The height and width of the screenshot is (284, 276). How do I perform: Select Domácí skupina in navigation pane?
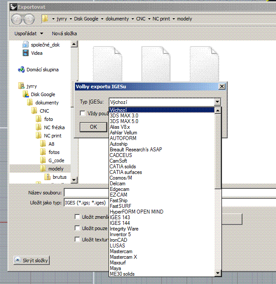(42, 70)
